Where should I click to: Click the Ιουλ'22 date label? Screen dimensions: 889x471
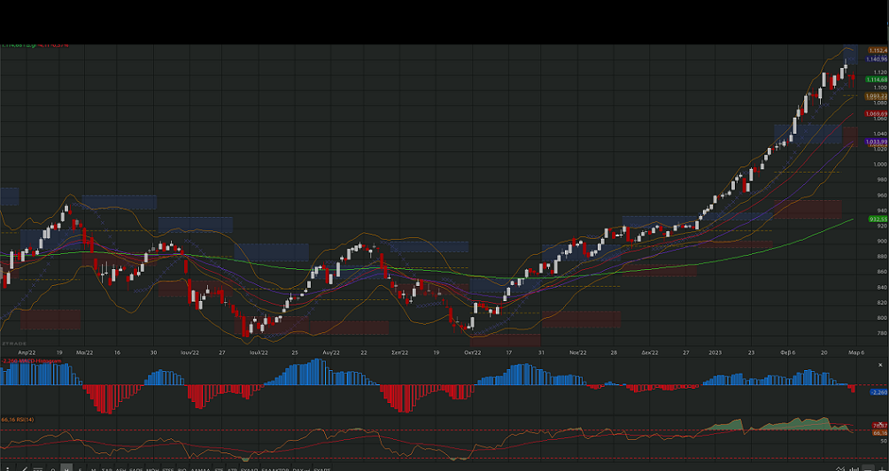(259, 352)
